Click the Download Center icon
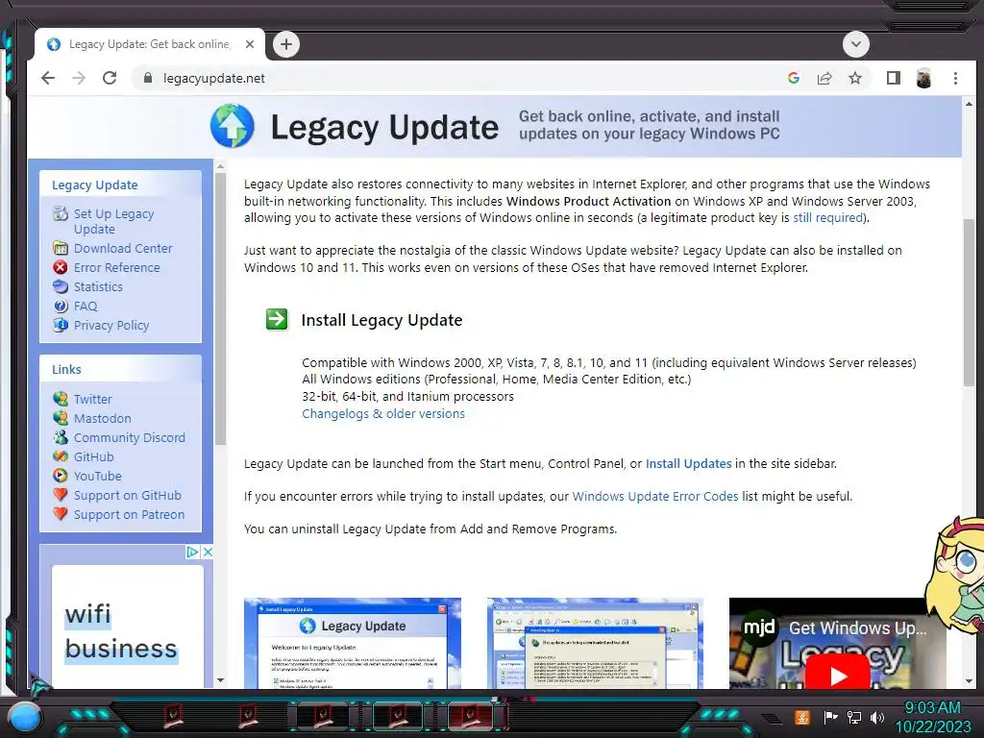 click(61, 248)
